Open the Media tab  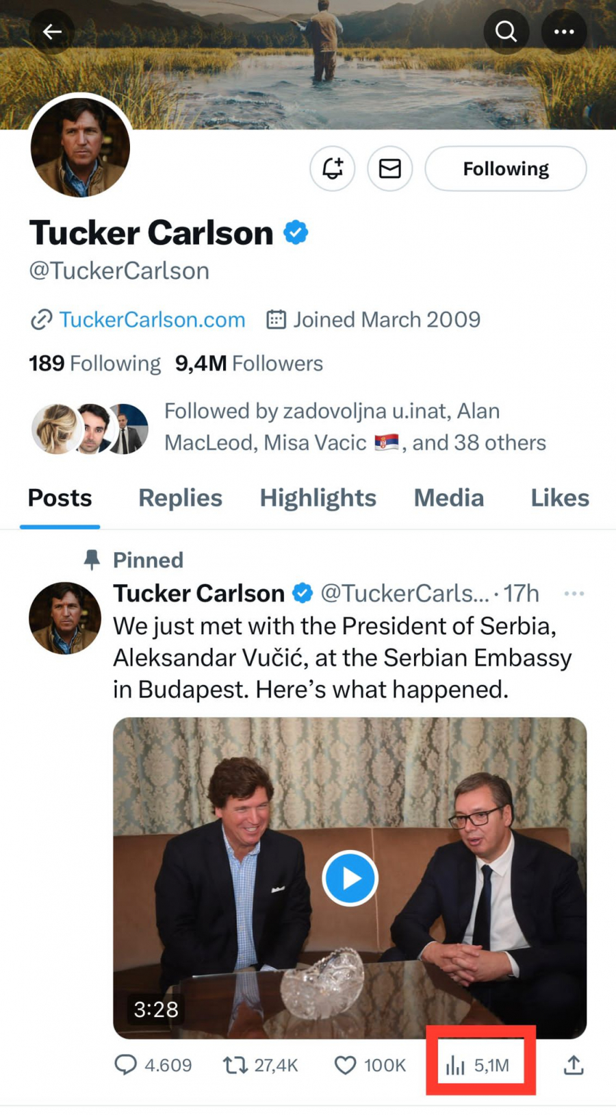coord(448,498)
